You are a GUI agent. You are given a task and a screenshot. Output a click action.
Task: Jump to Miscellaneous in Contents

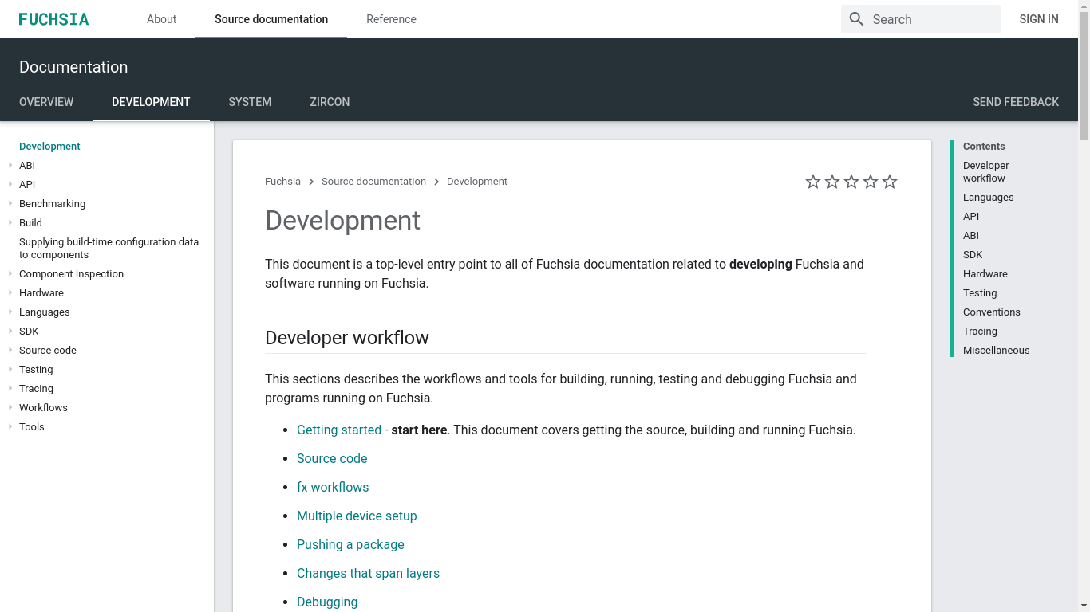point(997,351)
